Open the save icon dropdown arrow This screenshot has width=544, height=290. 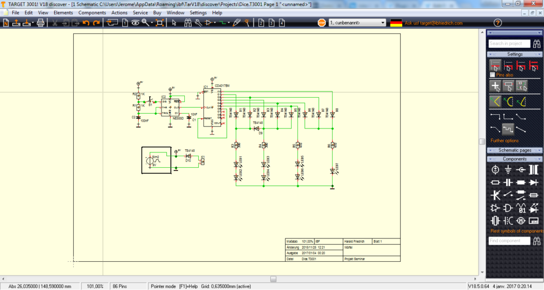tap(33, 23)
